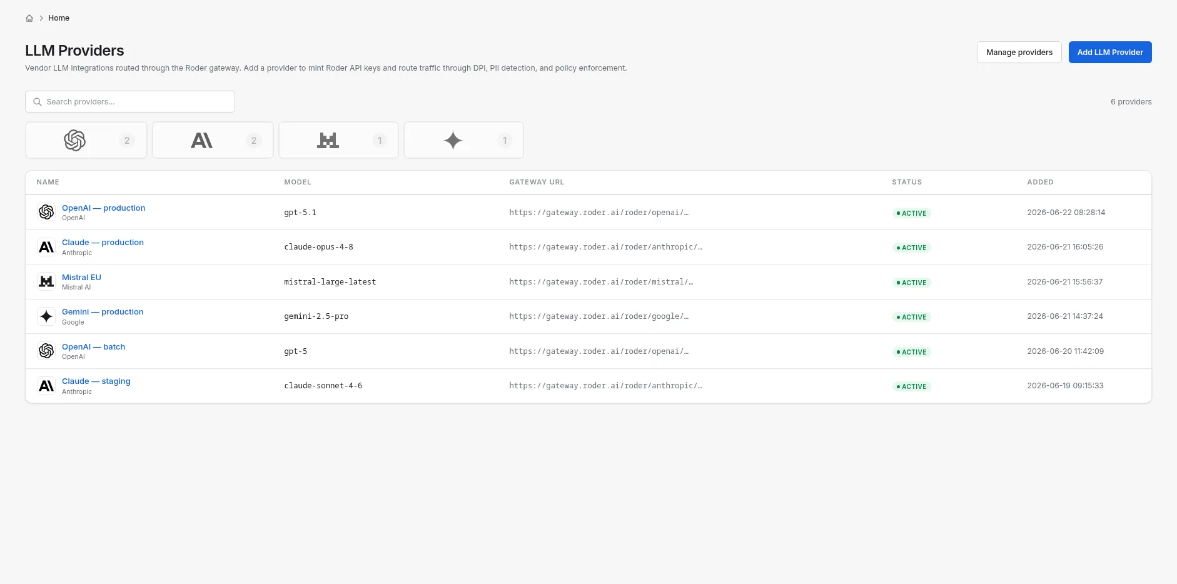The height and width of the screenshot is (584, 1177).
Task: Click the date 2026-06-22 08:28:14
Action: 1066,213
